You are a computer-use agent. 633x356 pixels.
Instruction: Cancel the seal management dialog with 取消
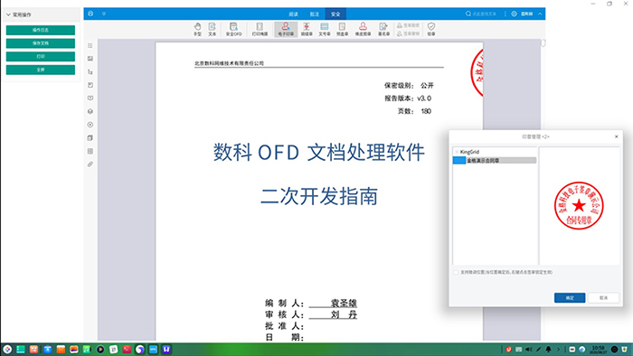(x=603, y=297)
